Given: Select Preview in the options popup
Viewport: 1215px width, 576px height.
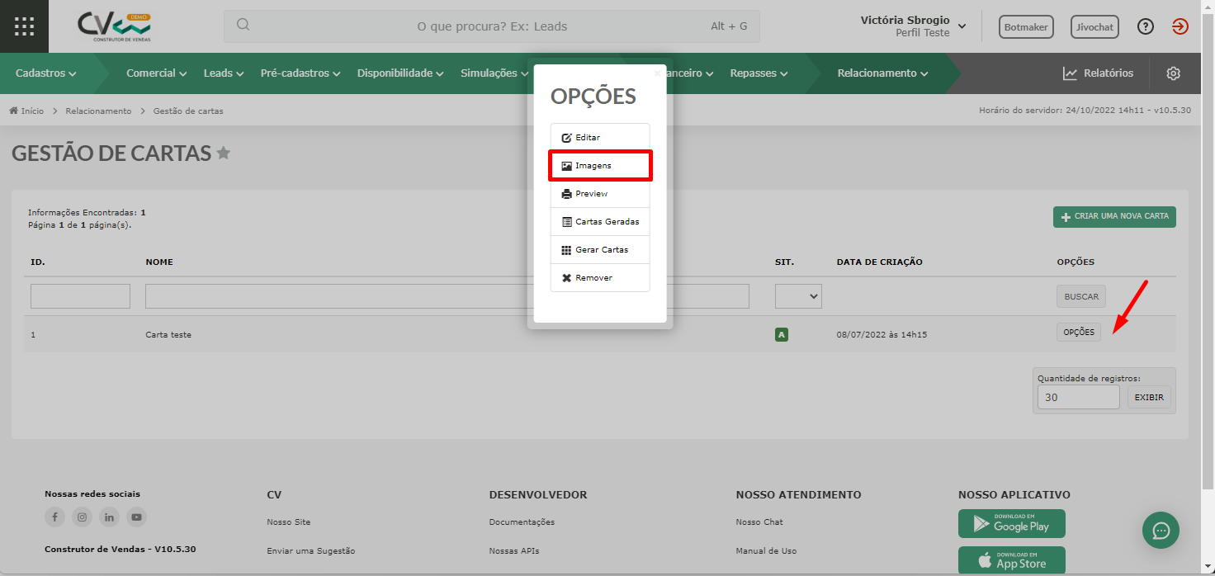Looking at the screenshot, I should pos(600,194).
